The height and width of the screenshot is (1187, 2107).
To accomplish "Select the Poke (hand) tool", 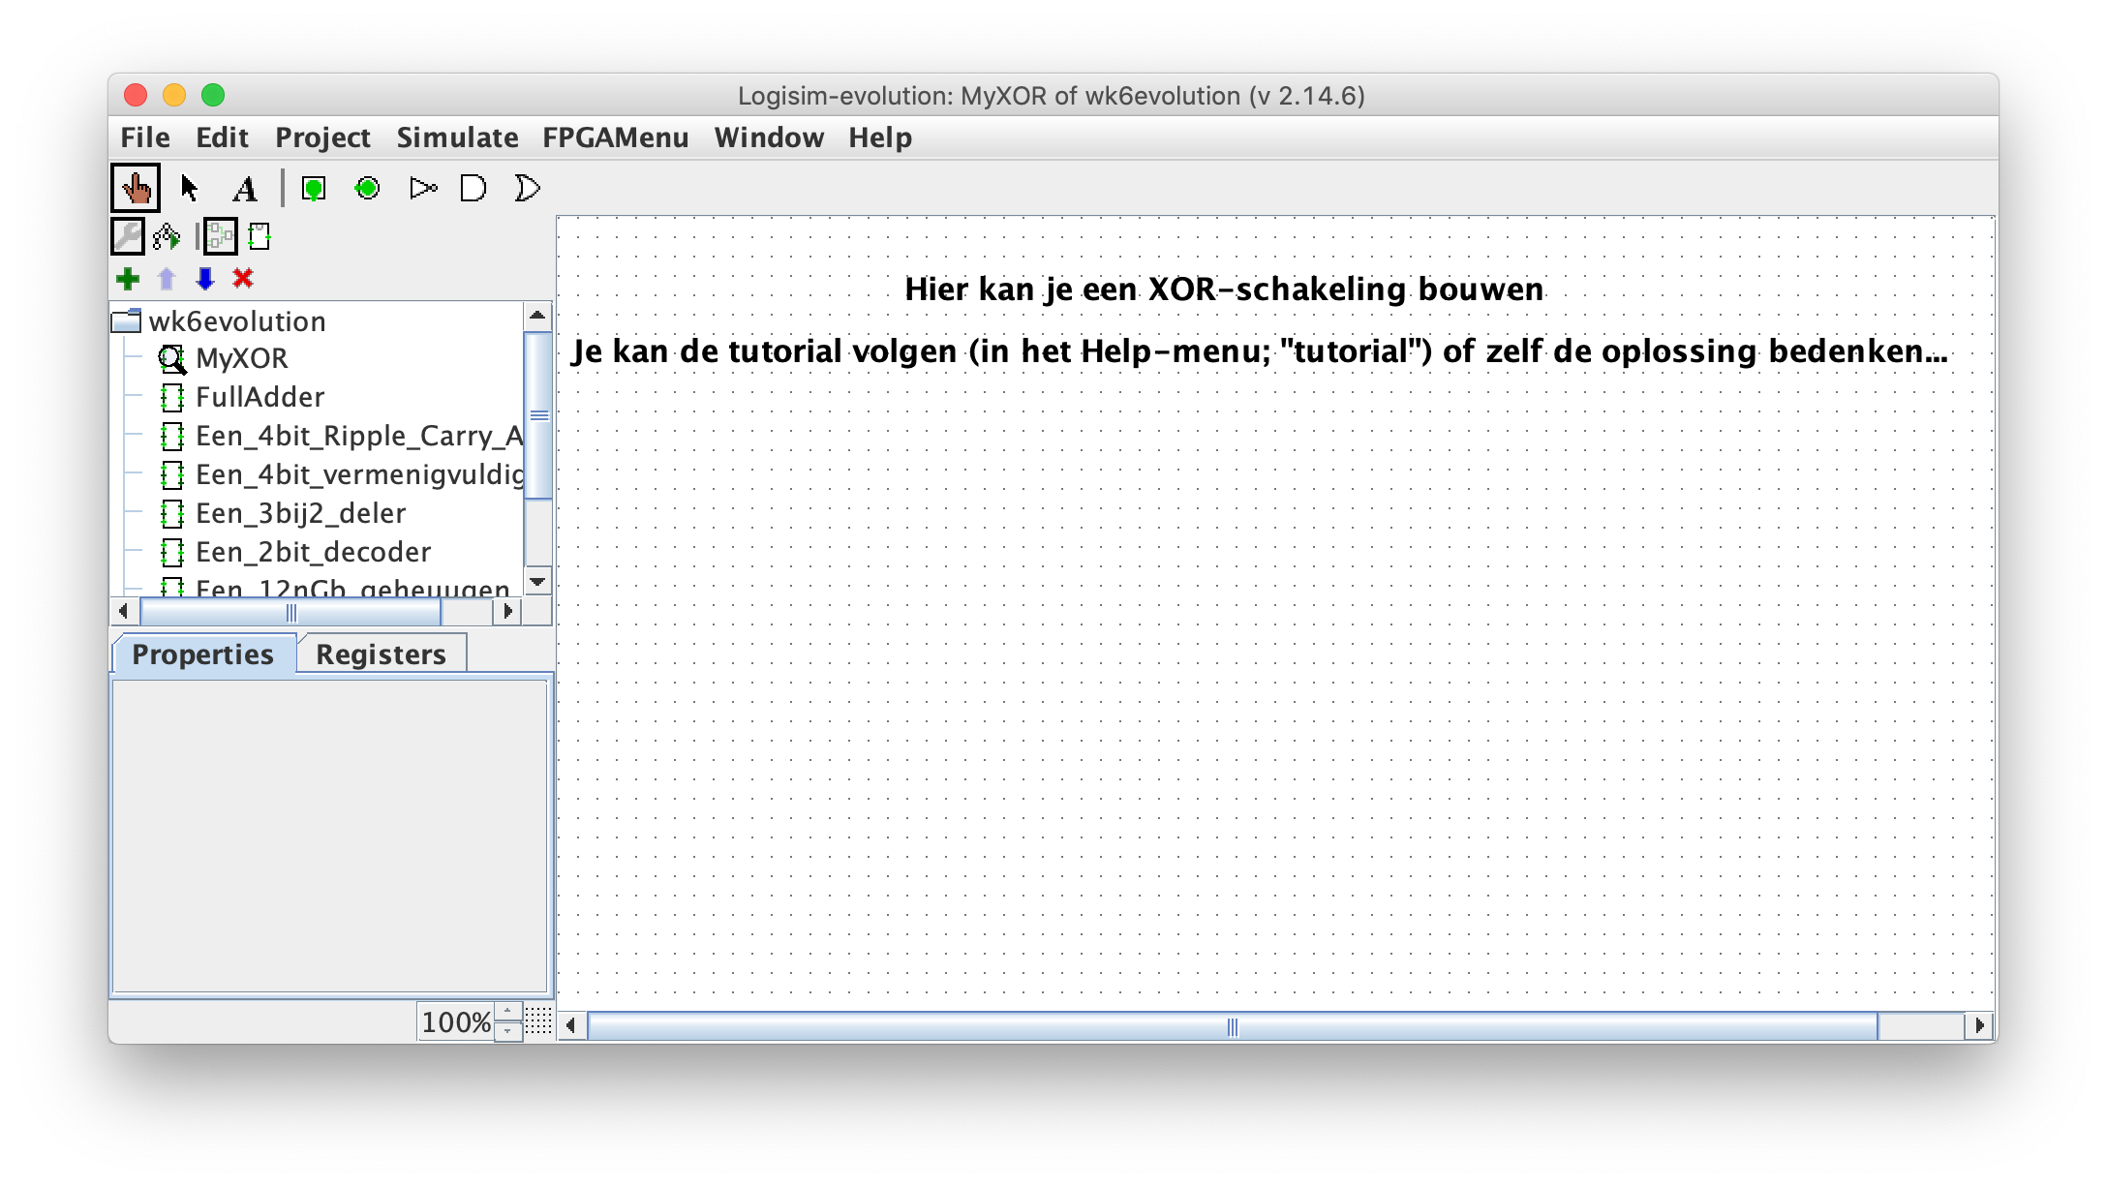I will (135, 188).
